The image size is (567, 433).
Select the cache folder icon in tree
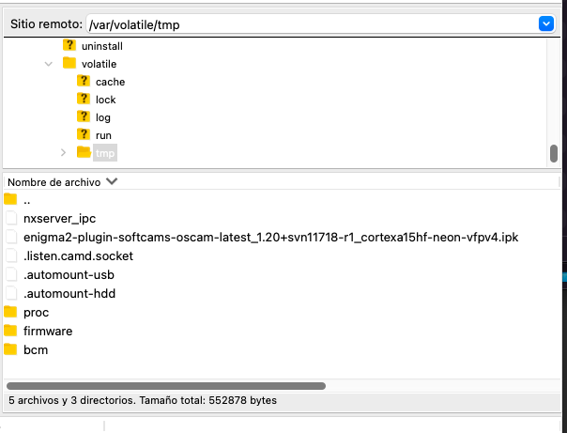[x=83, y=82]
